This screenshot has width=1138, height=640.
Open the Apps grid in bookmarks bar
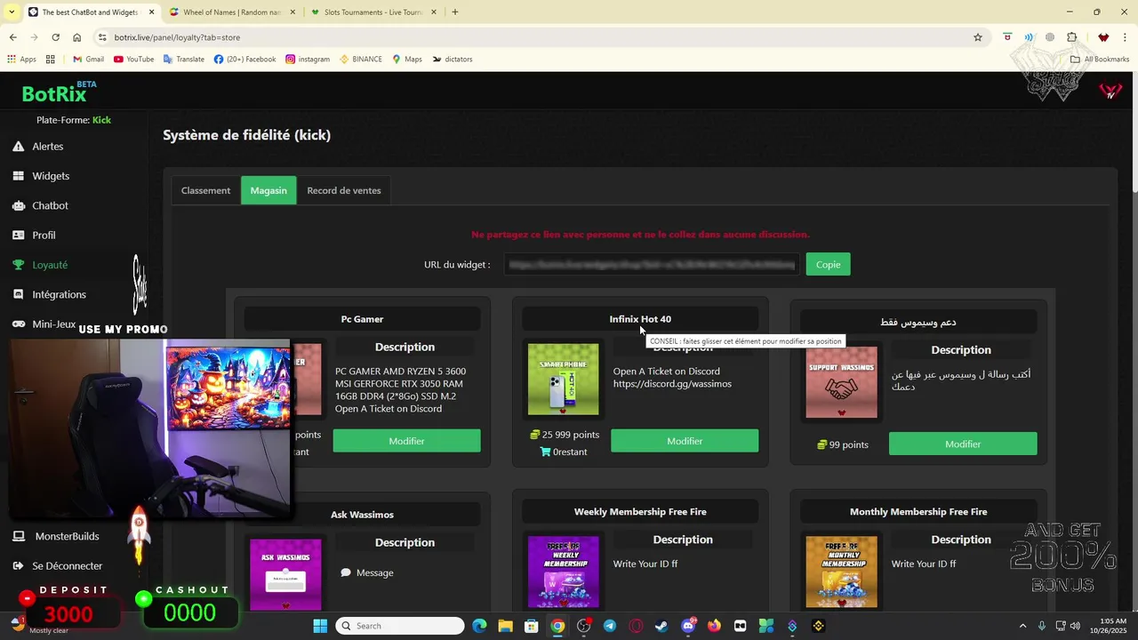pos(21,60)
